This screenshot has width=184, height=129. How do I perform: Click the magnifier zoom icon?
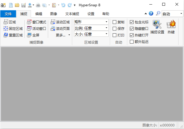click(158, 13)
